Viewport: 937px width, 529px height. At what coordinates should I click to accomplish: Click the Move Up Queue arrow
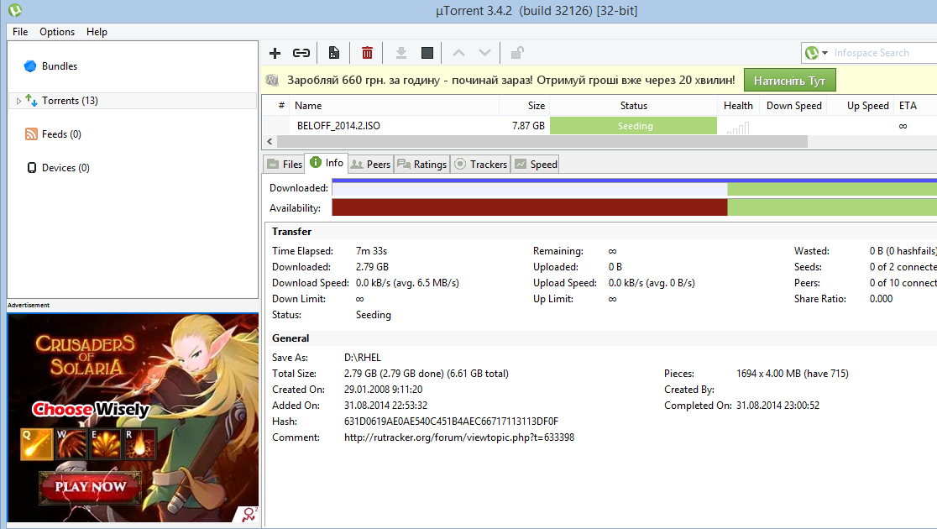pos(458,53)
